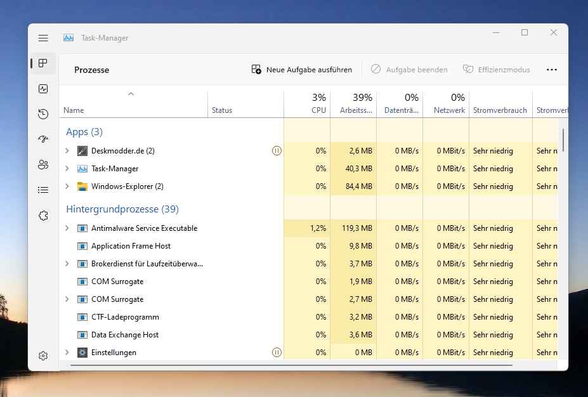Open the Performance page in the sidebar
The width and height of the screenshot is (588, 397).
click(43, 89)
